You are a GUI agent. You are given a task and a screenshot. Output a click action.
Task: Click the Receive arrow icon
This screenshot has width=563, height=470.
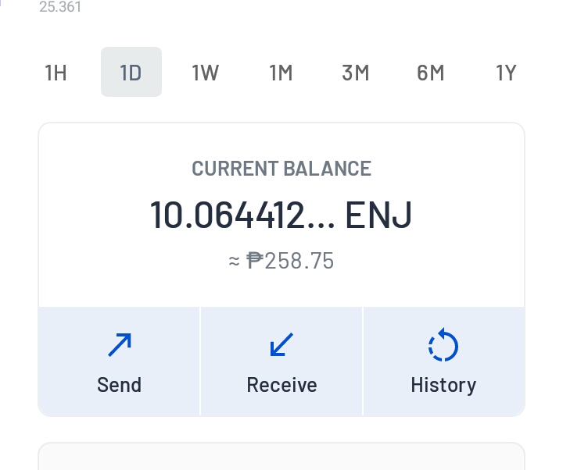tap(281, 345)
